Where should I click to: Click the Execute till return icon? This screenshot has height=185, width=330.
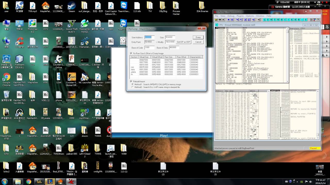coord(253,20)
